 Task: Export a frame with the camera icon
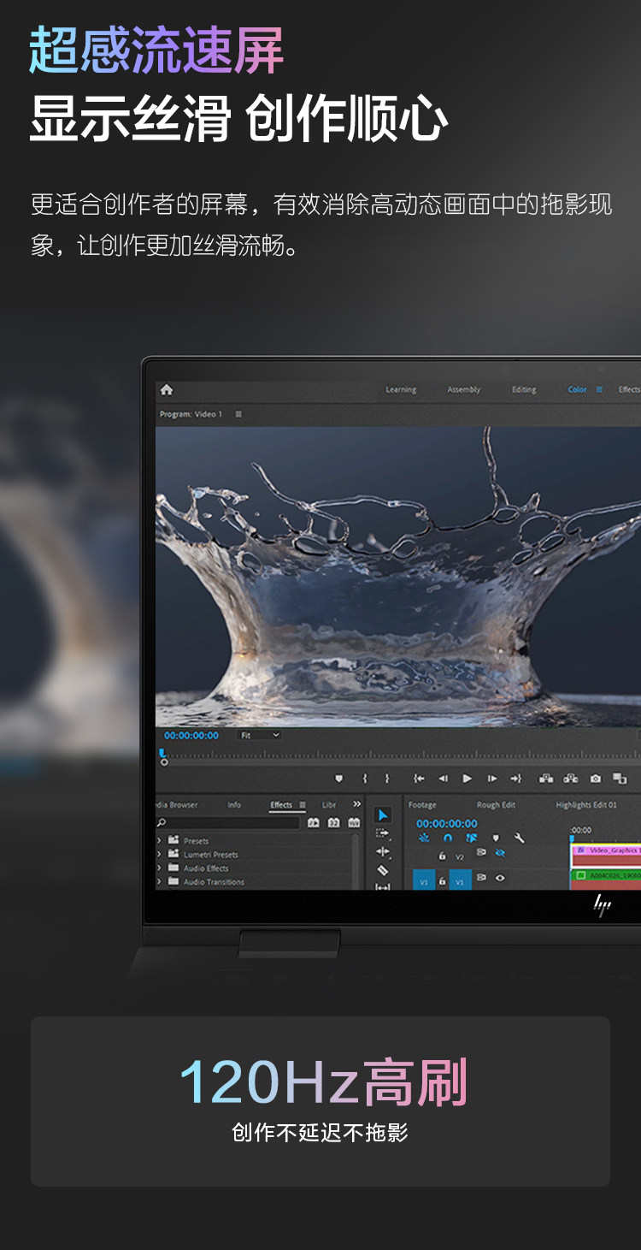click(x=596, y=779)
